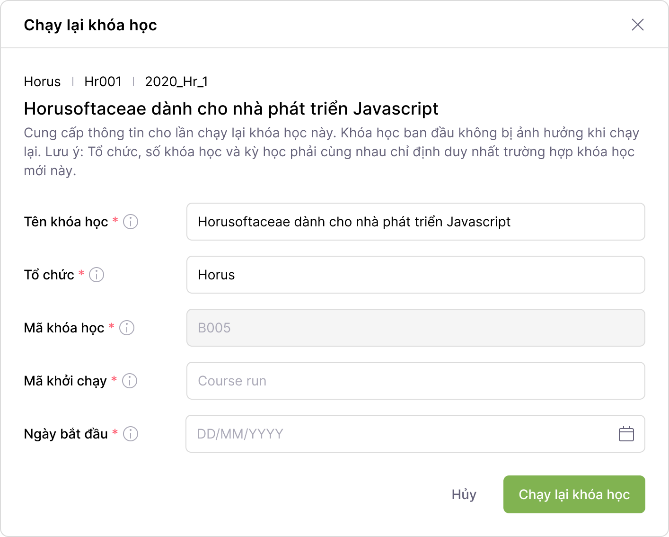Screen dimensions: 669x537
Task: Show info tooltip for Tổ chức label
Action: pos(97,275)
